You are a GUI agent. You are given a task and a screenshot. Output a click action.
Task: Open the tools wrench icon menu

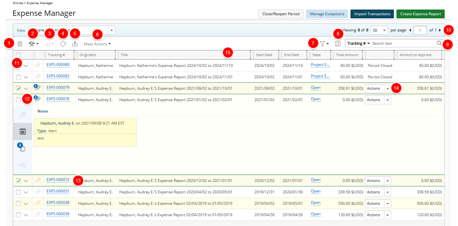(33, 44)
